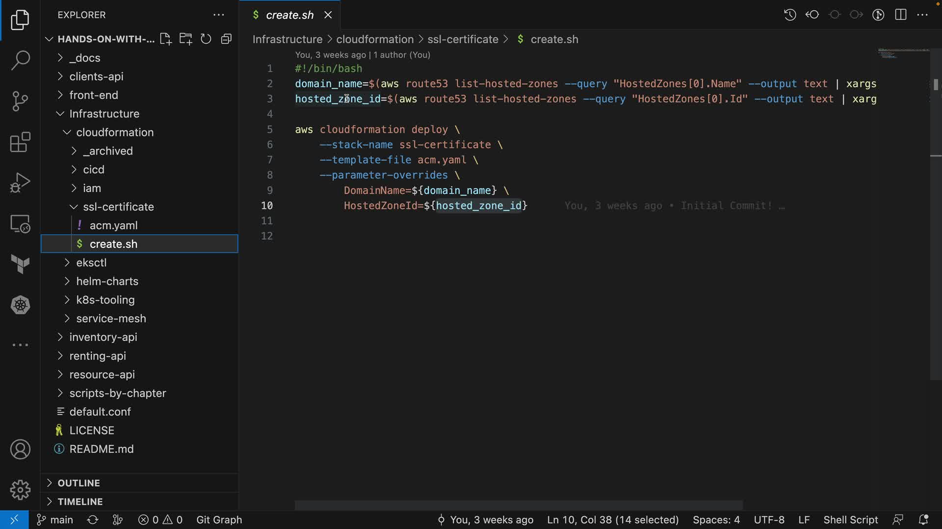Expand the helm-charts folder
Screen dimensions: 942x529
(107, 281)
